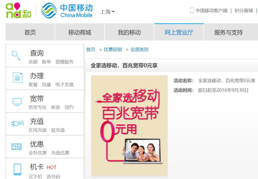258x179 pixels.
Task: Switch to the 移动商城 tab
Action: click(x=80, y=32)
